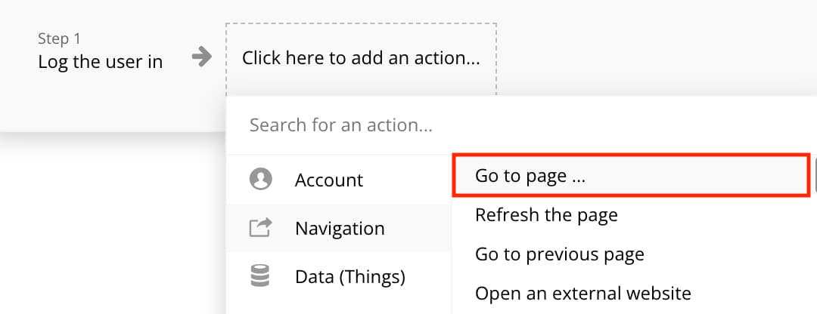Click the empty space right of the search placeholder
Screen dimensions: 817x314
[626, 125]
